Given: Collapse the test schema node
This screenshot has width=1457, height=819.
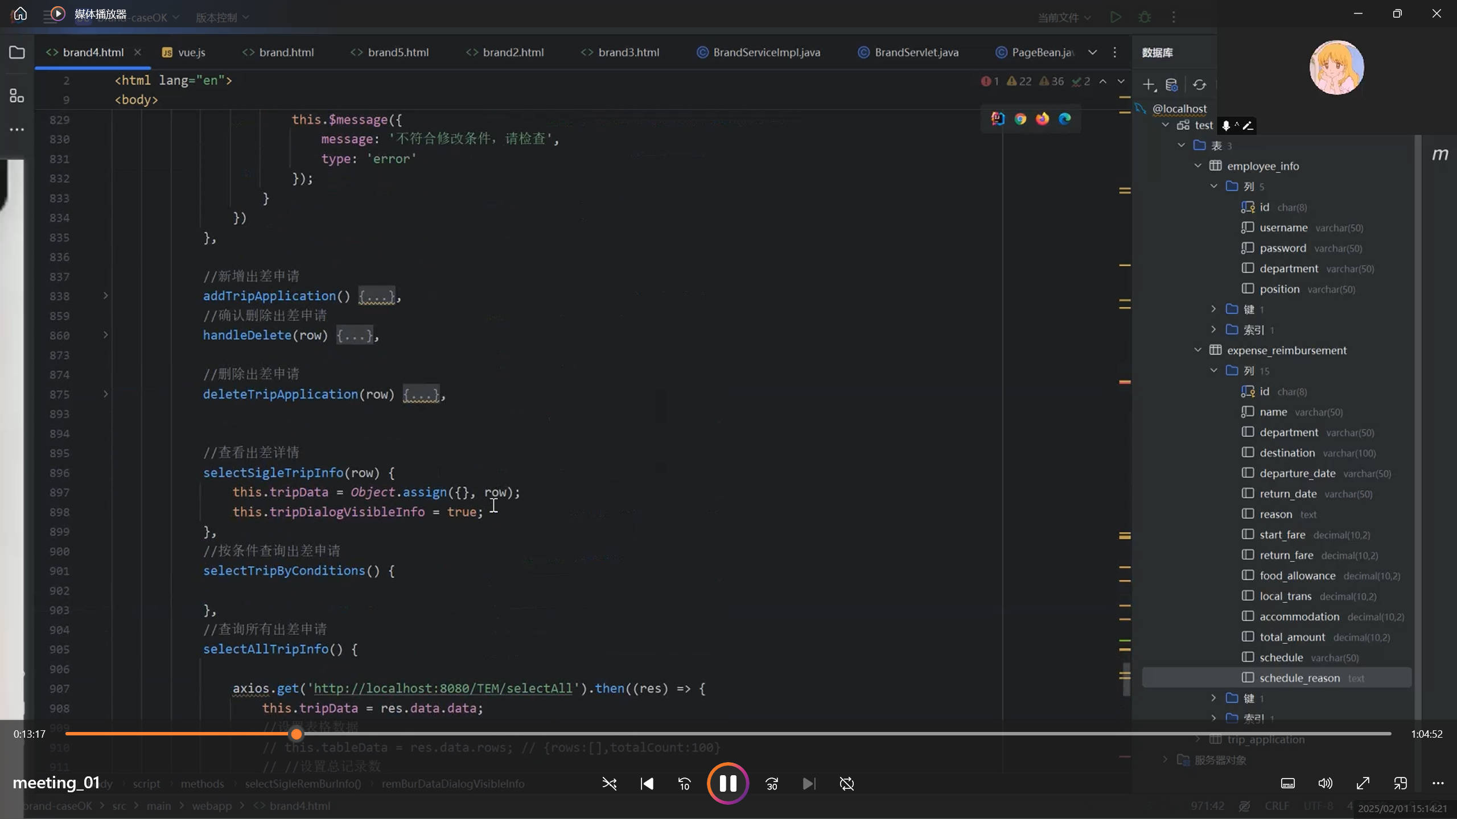Looking at the screenshot, I should tap(1166, 125).
